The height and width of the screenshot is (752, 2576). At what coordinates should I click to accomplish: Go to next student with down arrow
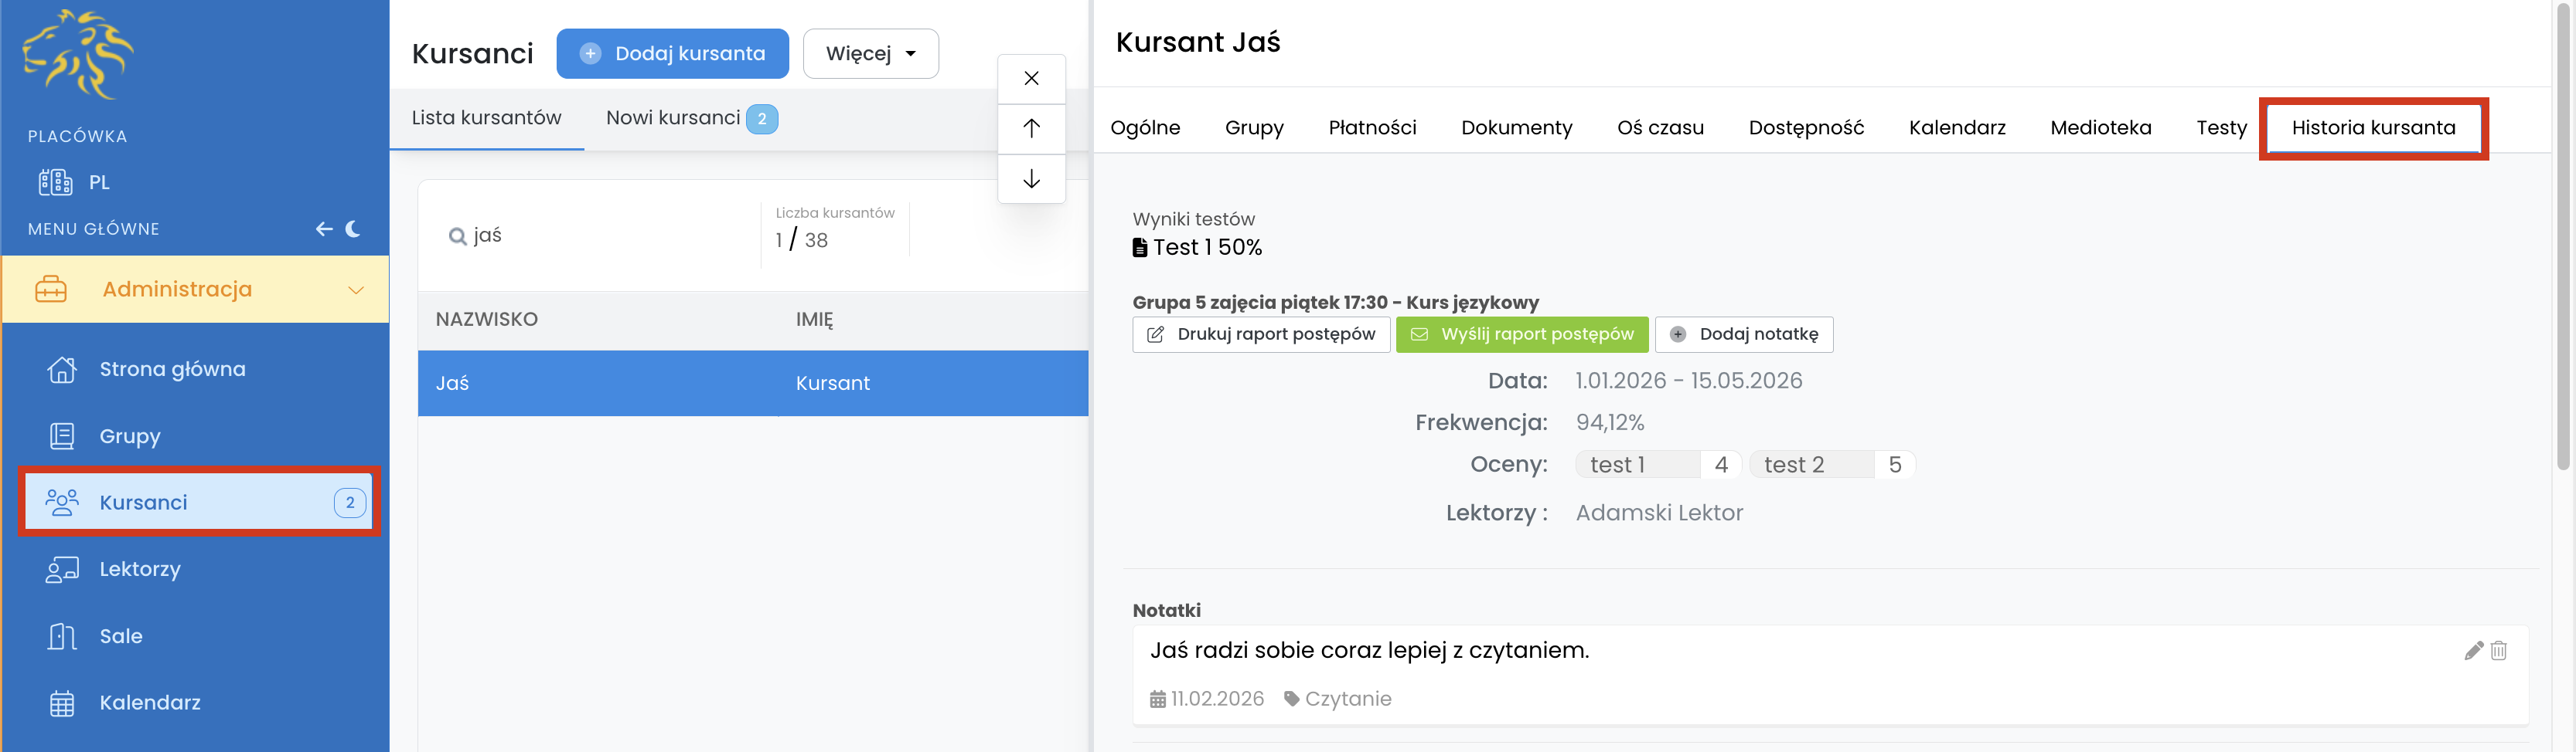pyautogui.click(x=1031, y=179)
